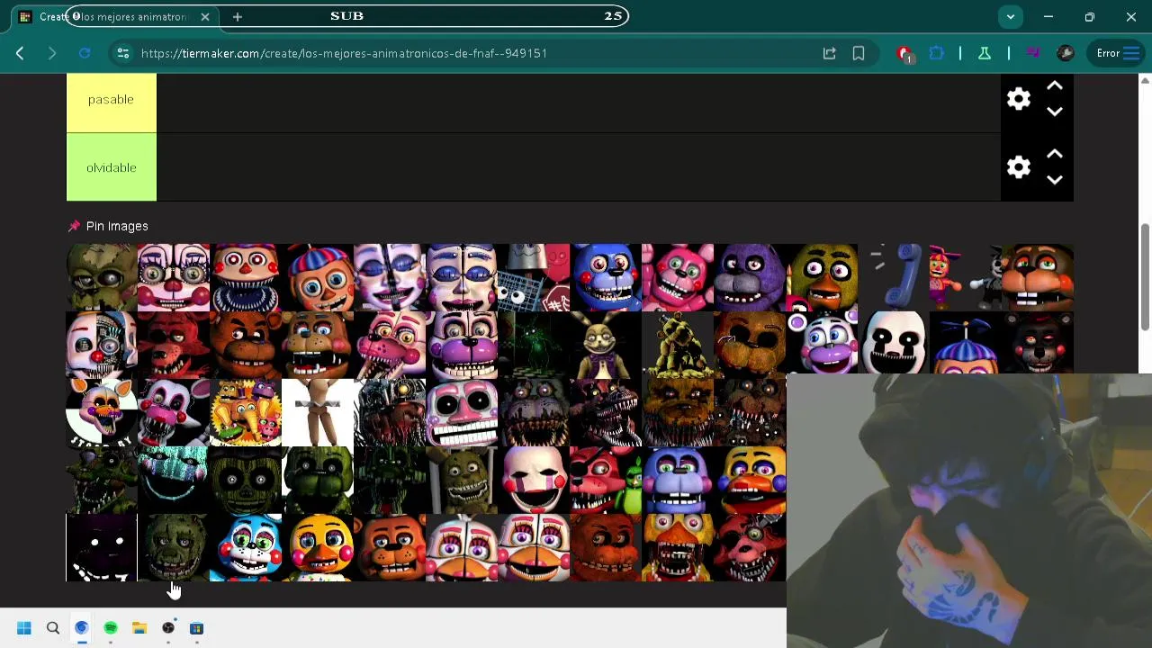Select the half-exposed endoskeleton clown face
The width and height of the screenshot is (1152, 648).
click(102, 345)
